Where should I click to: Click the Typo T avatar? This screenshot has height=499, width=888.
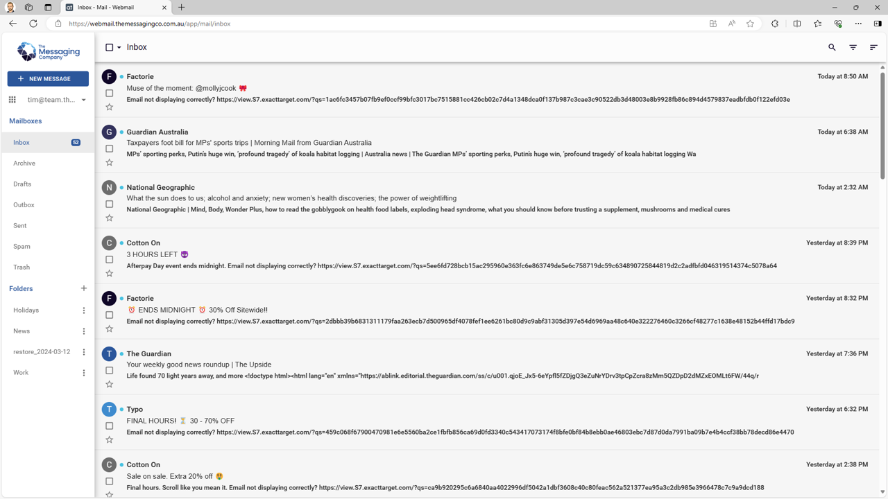pos(109,410)
